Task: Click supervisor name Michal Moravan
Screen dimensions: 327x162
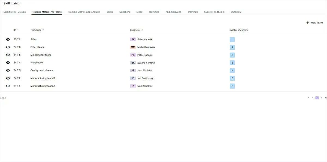Action: pyautogui.click(x=146, y=47)
